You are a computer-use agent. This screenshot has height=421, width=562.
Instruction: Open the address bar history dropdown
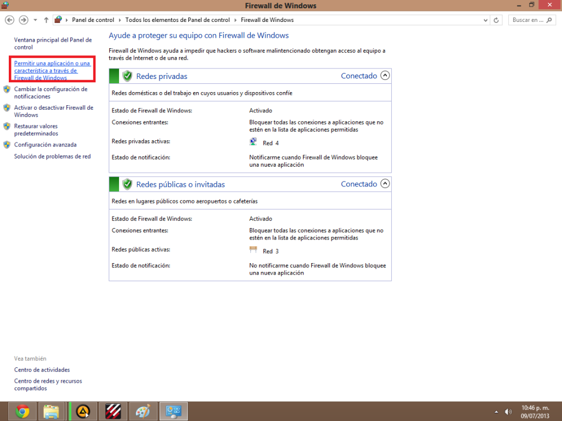pos(485,20)
